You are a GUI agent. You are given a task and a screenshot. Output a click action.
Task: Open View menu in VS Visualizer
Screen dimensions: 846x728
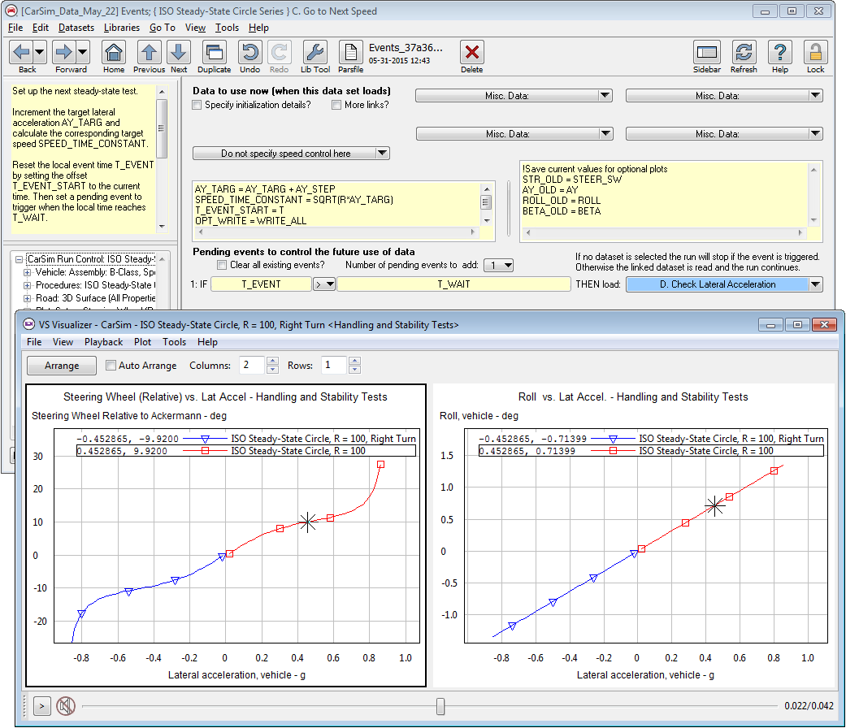click(x=63, y=342)
